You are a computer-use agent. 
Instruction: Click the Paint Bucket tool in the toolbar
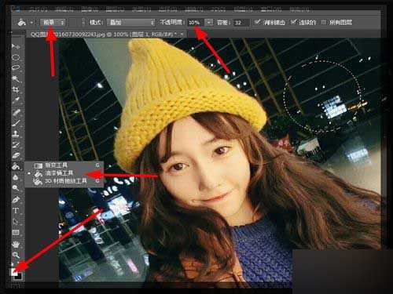point(16,166)
